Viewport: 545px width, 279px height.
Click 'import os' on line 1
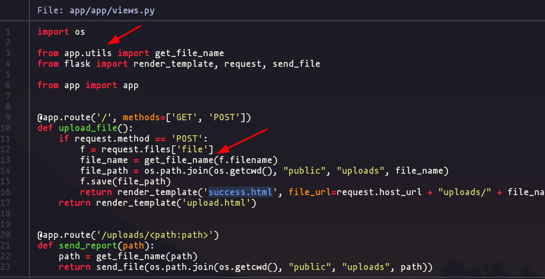pos(61,32)
